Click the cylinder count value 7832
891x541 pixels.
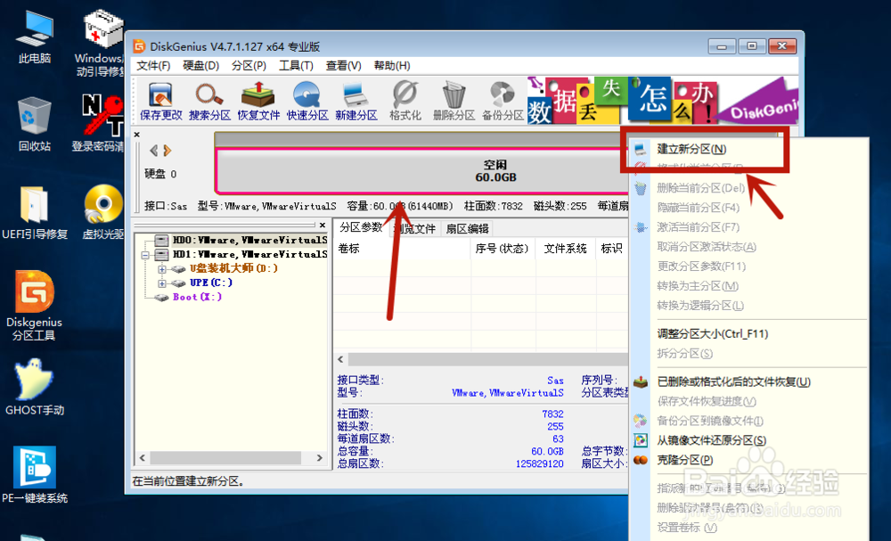pos(552,414)
